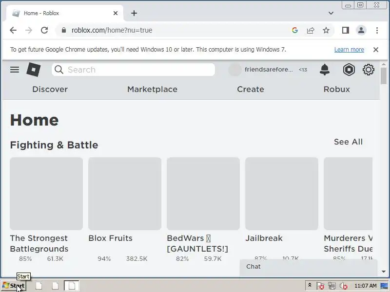Image resolution: width=390 pixels, height=292 pixels.
Task: Close the Home - Roblox tab
Action: (116, 13)
